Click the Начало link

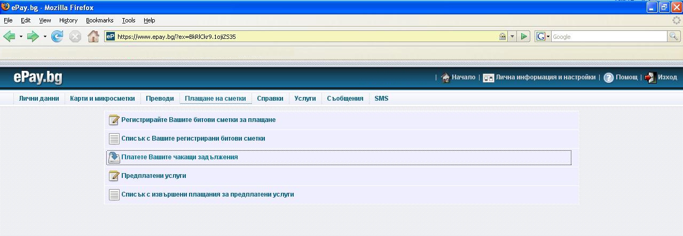point(464,77)
